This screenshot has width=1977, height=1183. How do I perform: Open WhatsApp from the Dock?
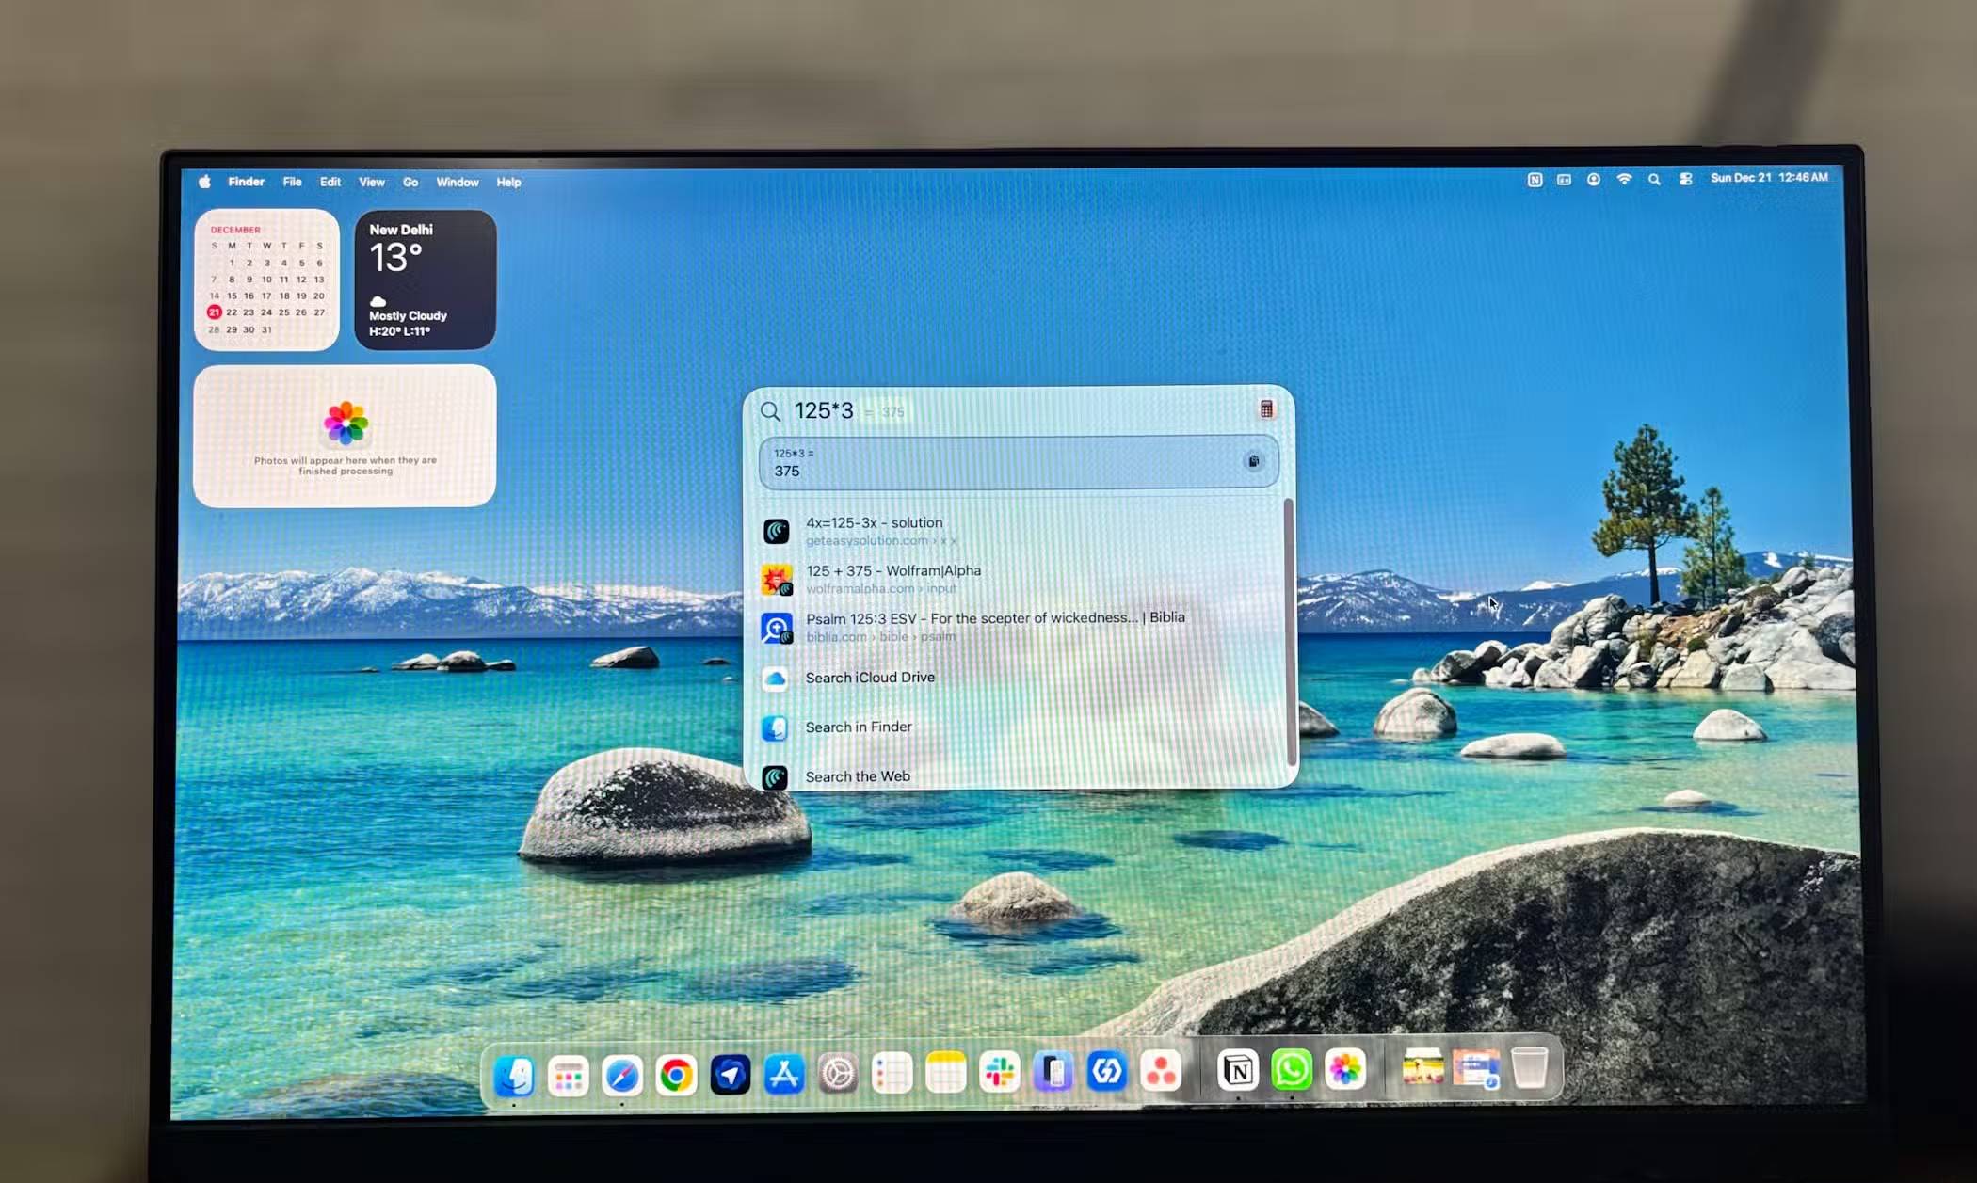pyautogui.click(x=1291, y=1071)
